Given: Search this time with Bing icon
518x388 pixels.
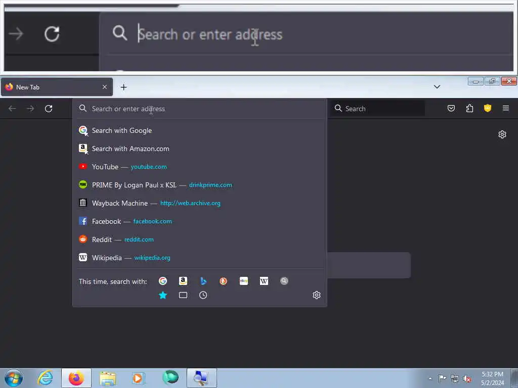Looking at the screenshot, I should (x=203, y=281).
